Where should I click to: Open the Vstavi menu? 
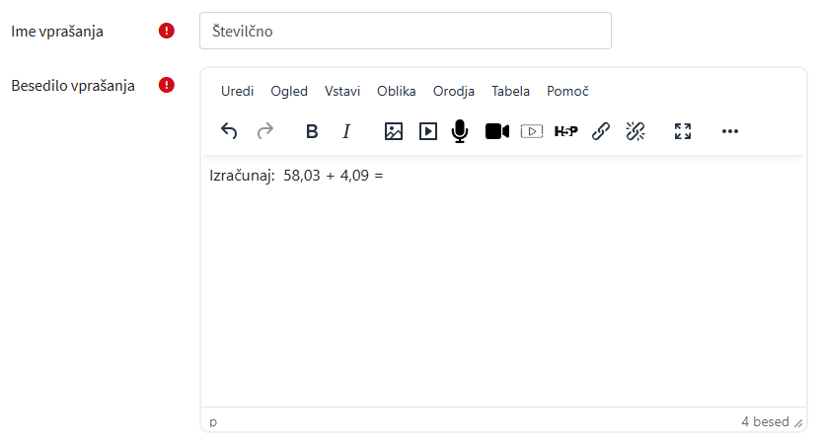(x=342, y=91)
